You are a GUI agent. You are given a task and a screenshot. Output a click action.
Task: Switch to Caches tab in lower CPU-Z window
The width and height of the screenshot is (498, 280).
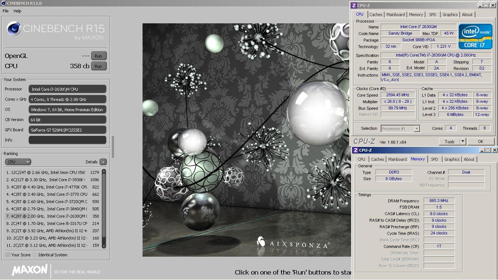[x=378, y=159]
